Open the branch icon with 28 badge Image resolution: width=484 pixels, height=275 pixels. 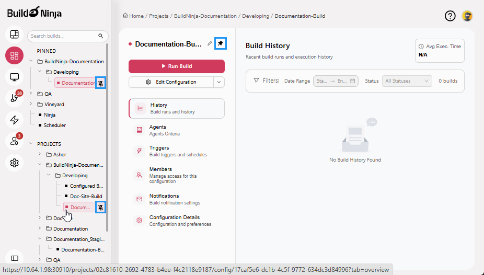(15, 98)
